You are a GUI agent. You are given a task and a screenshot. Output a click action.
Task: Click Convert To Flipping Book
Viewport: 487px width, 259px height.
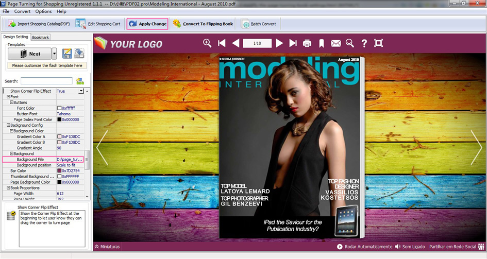203,24
